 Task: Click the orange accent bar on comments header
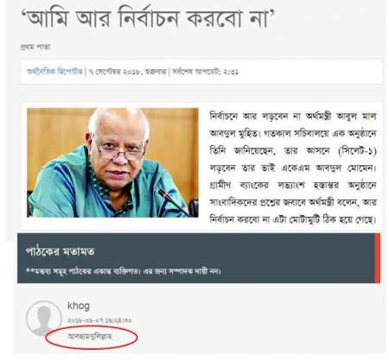pyautogui.click(x=377, y=258)
